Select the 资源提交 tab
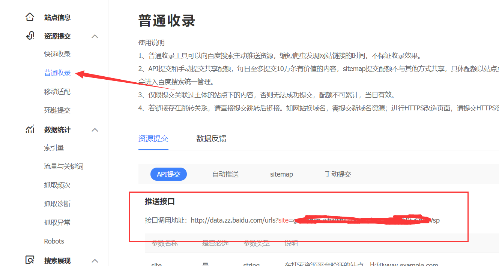 pos(153,139)
